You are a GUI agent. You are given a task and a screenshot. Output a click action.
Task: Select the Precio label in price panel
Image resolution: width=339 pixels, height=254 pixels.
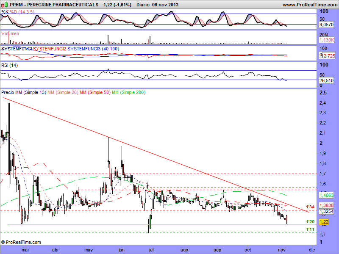(8, 92)
